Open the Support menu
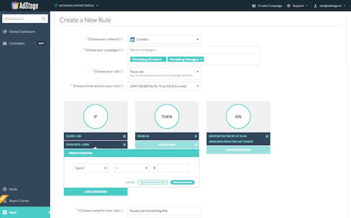Screen dimensions: 351x218 coord(297,6)
